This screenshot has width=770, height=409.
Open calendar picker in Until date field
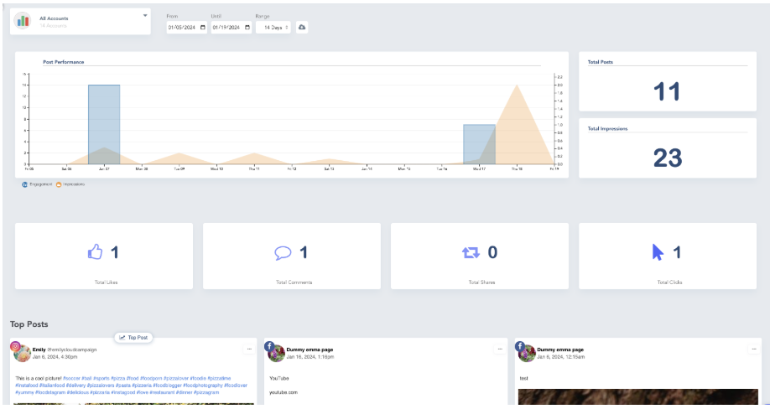coord(246,28)
